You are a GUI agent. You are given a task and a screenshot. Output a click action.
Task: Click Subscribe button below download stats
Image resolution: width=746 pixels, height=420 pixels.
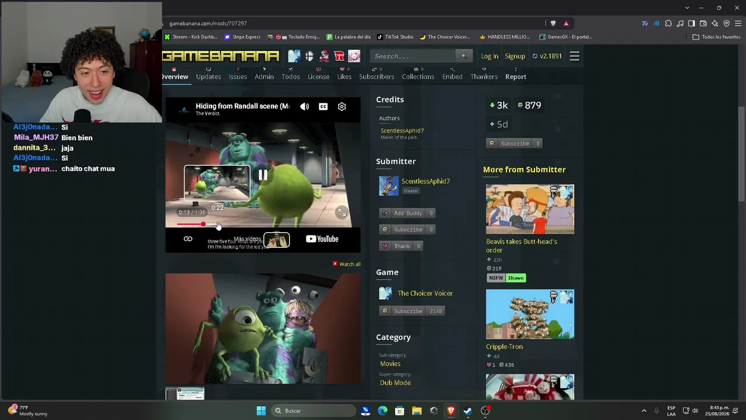point(515,143)
